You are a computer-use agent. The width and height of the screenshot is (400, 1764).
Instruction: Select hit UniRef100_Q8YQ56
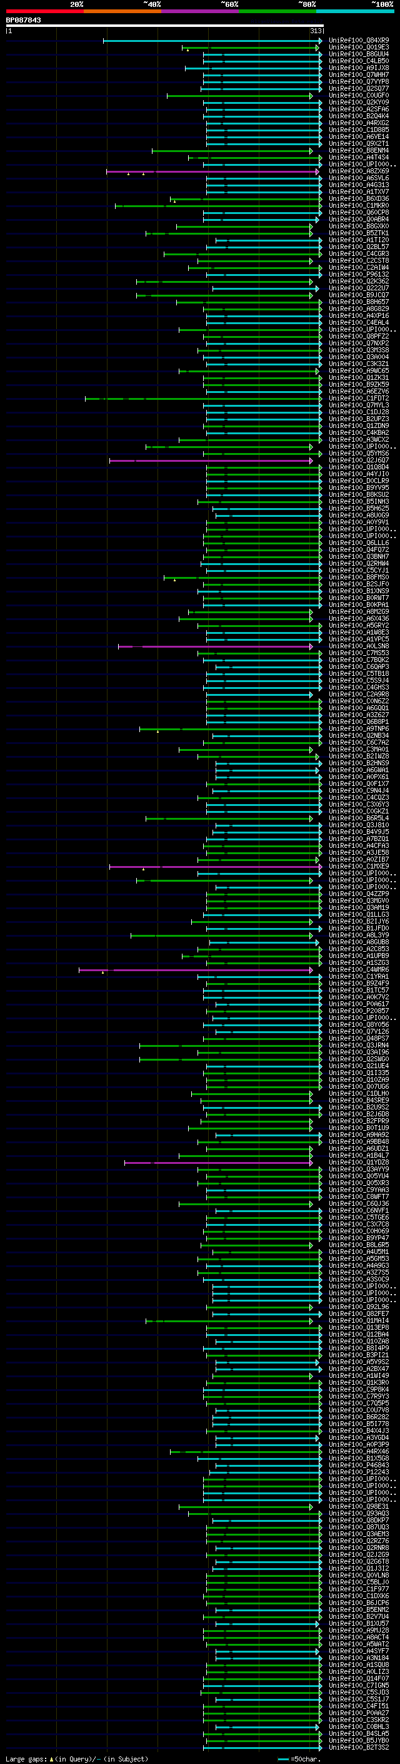358,1024
